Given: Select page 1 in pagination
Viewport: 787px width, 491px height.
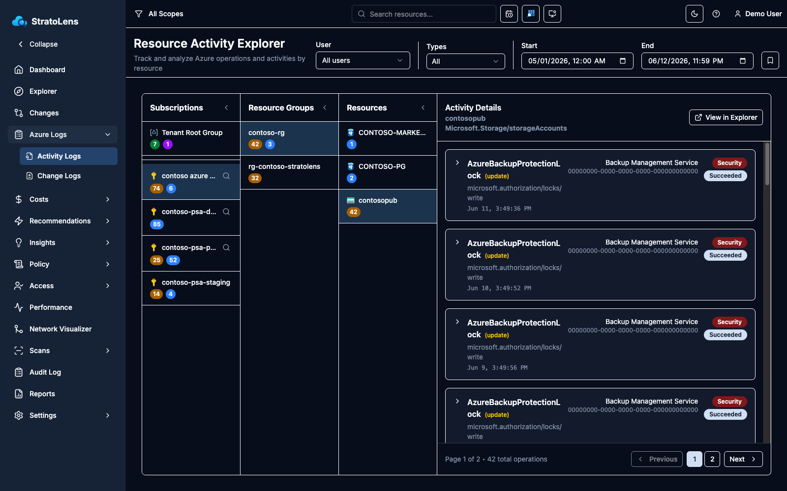Looking at the screenshot, I should (x=695, y=459).
